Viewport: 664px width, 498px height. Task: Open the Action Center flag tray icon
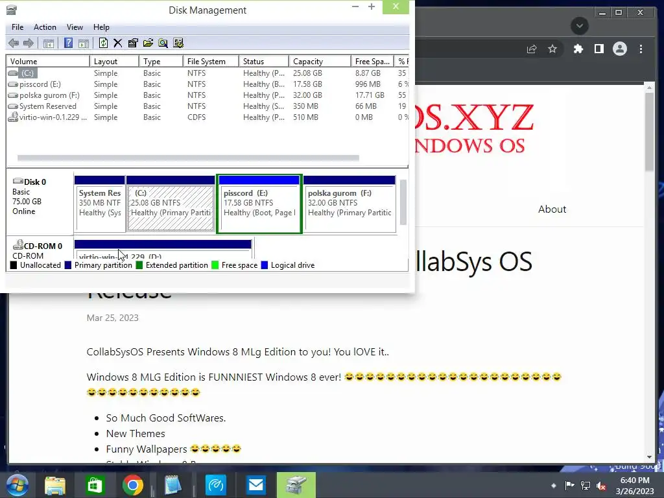click(569, 486)
